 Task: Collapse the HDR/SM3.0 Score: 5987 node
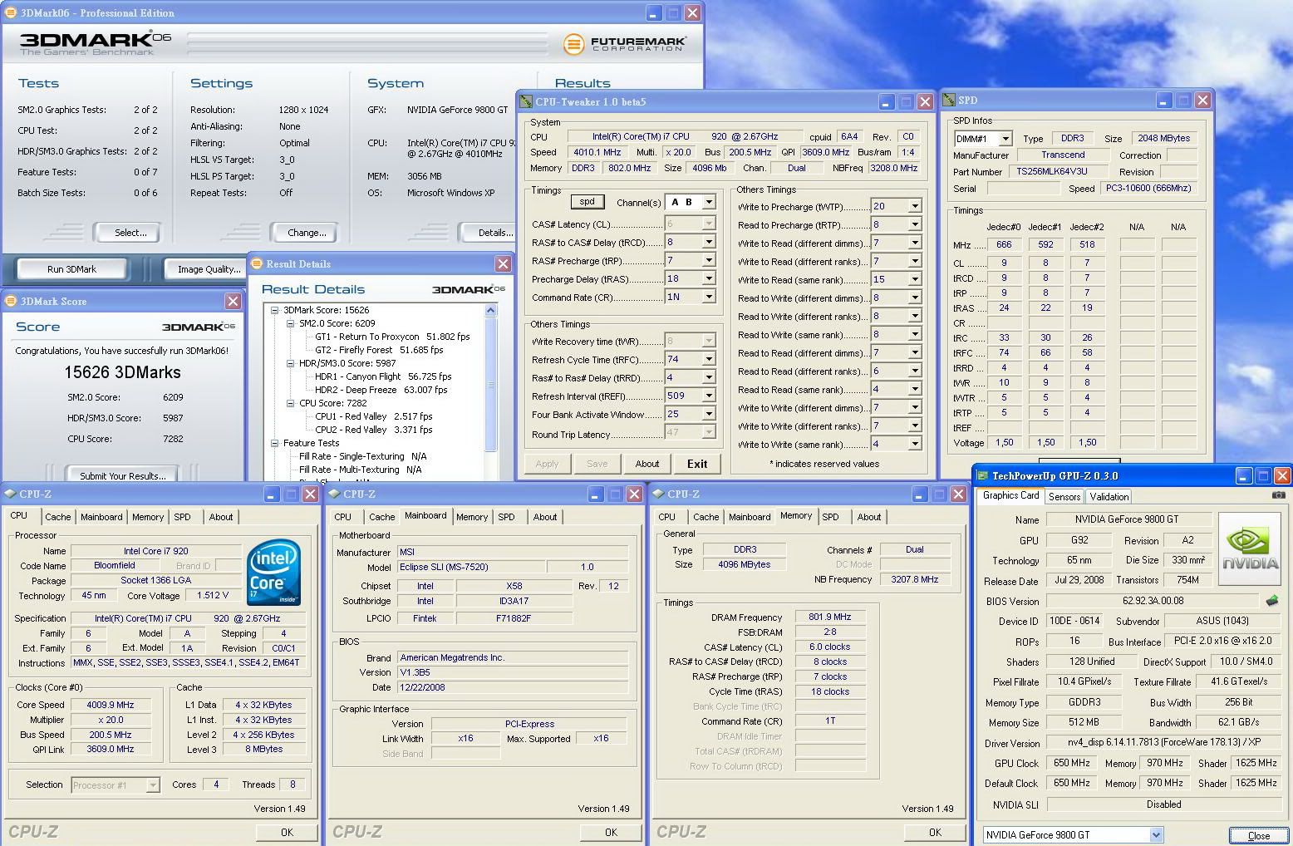click(x=290, y=363)
